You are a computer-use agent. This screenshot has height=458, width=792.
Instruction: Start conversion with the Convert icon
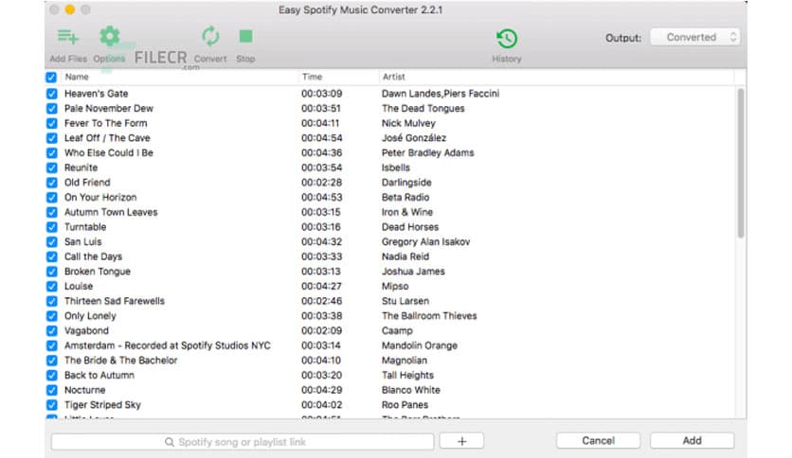pos(210,44)
